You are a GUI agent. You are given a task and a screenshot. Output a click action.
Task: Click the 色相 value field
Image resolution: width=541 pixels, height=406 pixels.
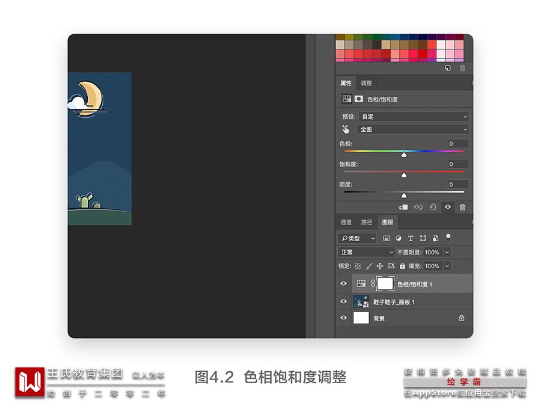tap(458, 144)
